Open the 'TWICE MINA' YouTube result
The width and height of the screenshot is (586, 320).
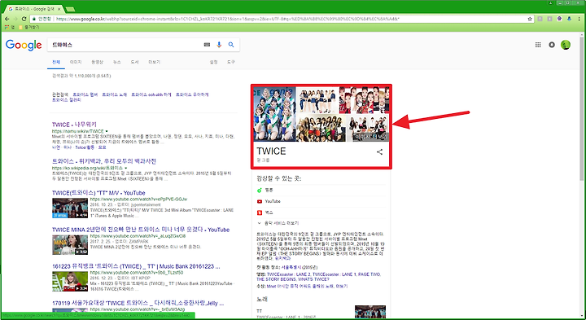tap(141, 230)
